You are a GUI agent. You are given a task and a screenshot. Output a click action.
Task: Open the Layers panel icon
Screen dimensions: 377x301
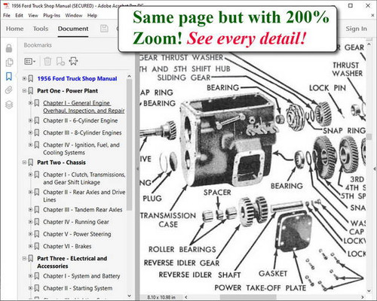(9, 105)
